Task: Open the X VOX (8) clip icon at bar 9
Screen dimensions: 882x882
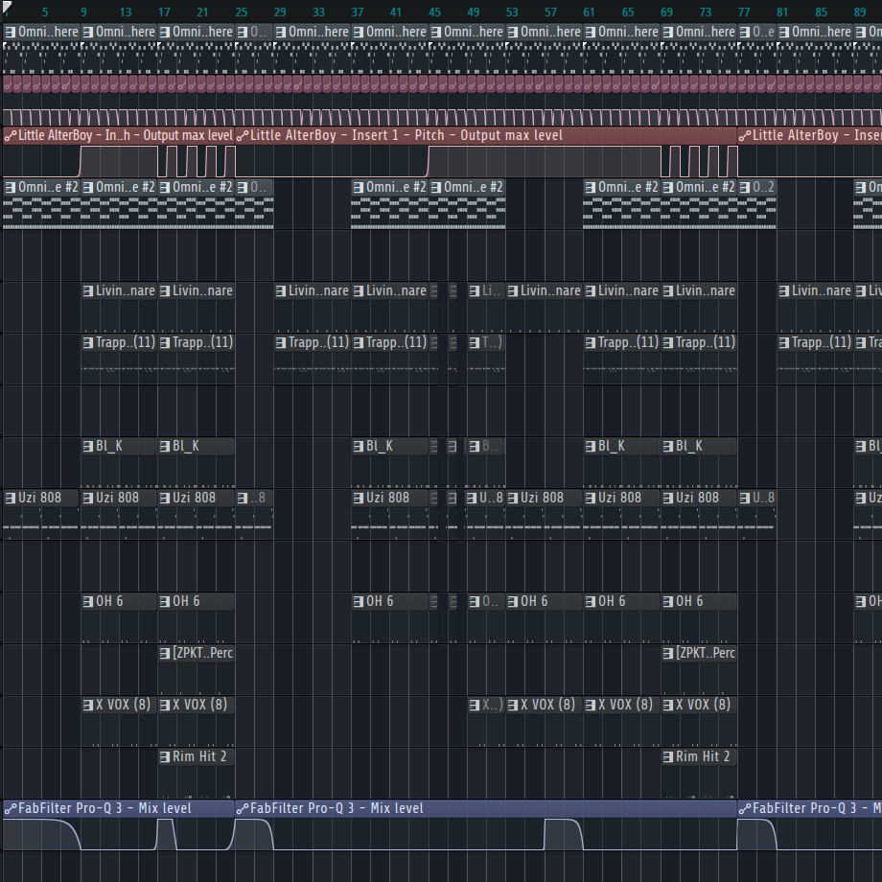Action: [88, 705]
